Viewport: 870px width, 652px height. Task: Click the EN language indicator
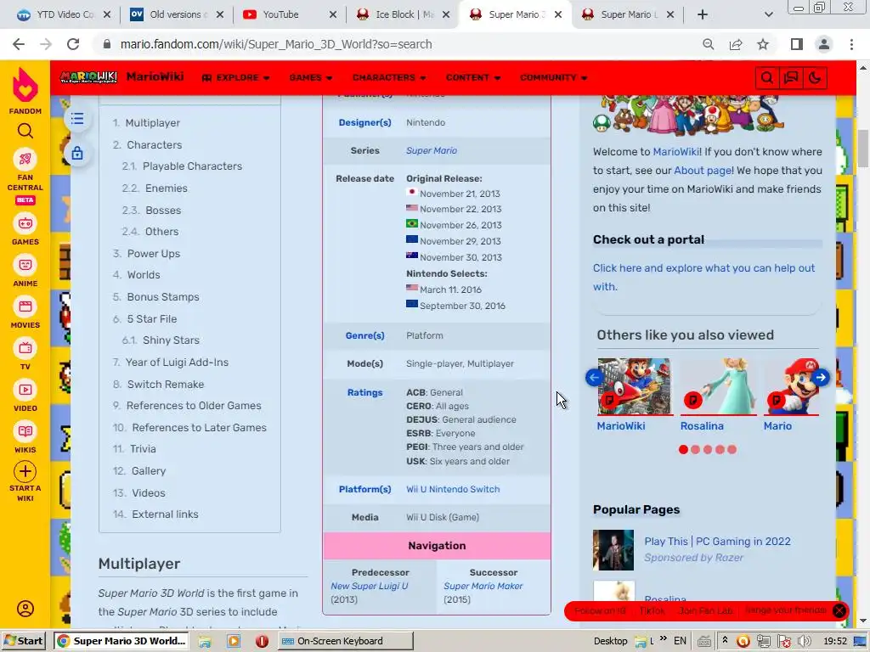pos(680,641)
